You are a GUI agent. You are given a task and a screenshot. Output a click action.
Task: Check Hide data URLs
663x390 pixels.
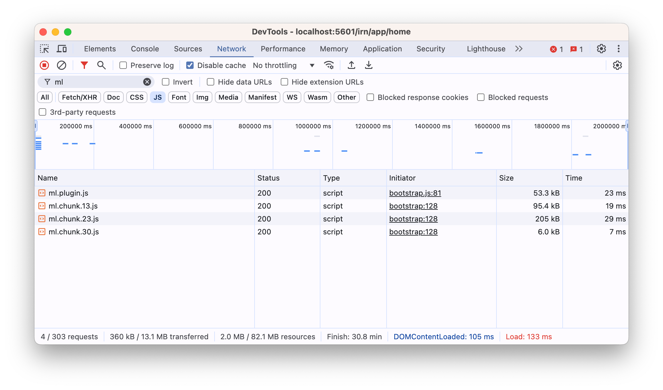point(211,82)
